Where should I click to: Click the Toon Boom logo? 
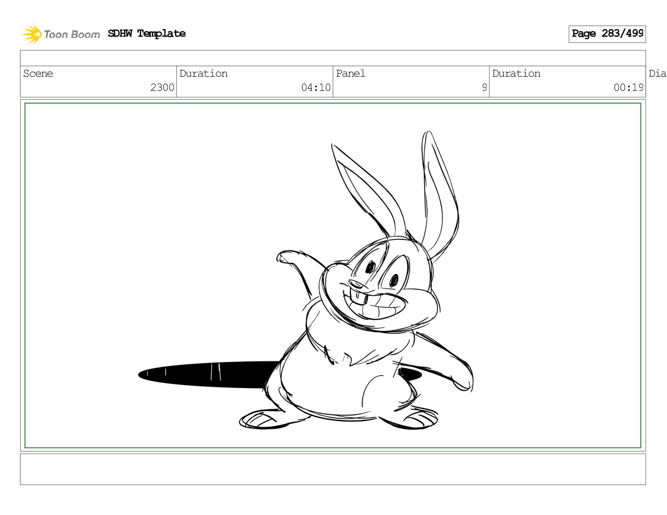coord(61,34)
